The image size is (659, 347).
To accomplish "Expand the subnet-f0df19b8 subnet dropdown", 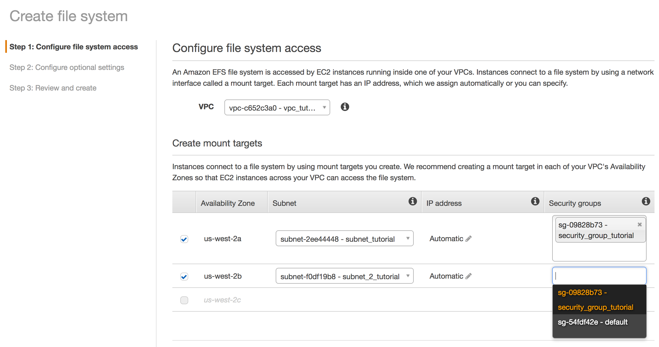I will coord(344,276).
